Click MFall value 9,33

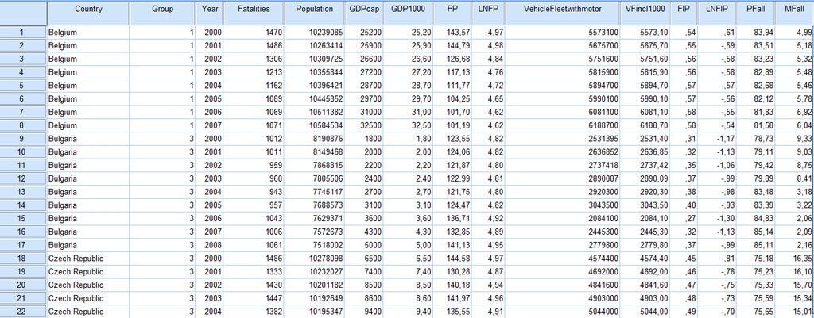coord(794,139)
